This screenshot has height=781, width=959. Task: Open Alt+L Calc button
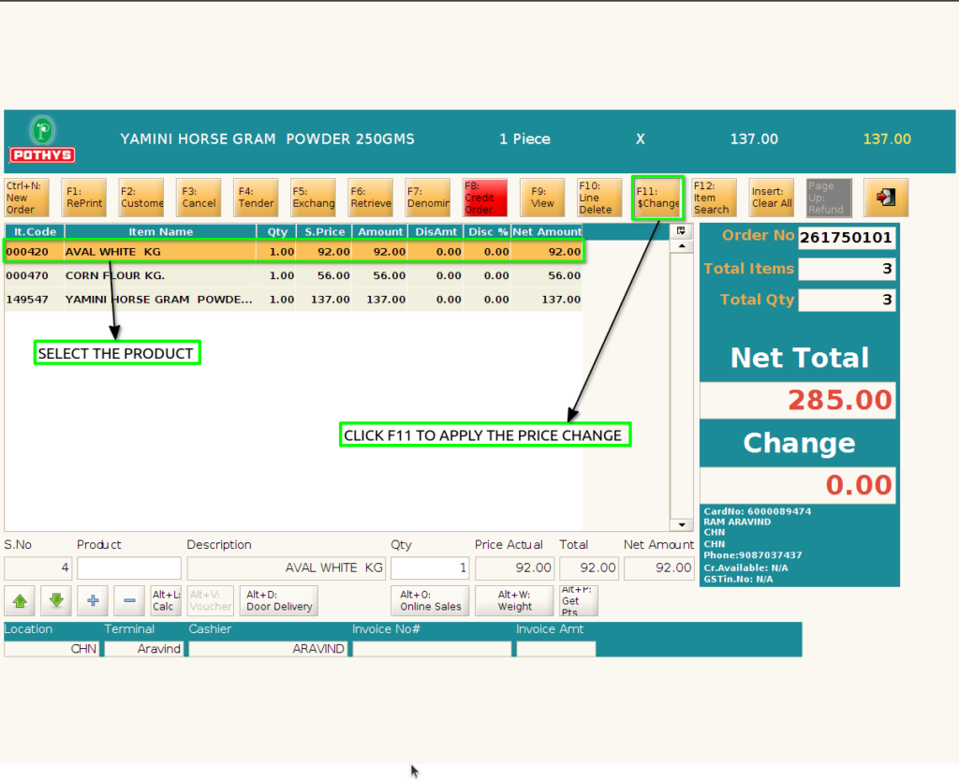(166, 600)
